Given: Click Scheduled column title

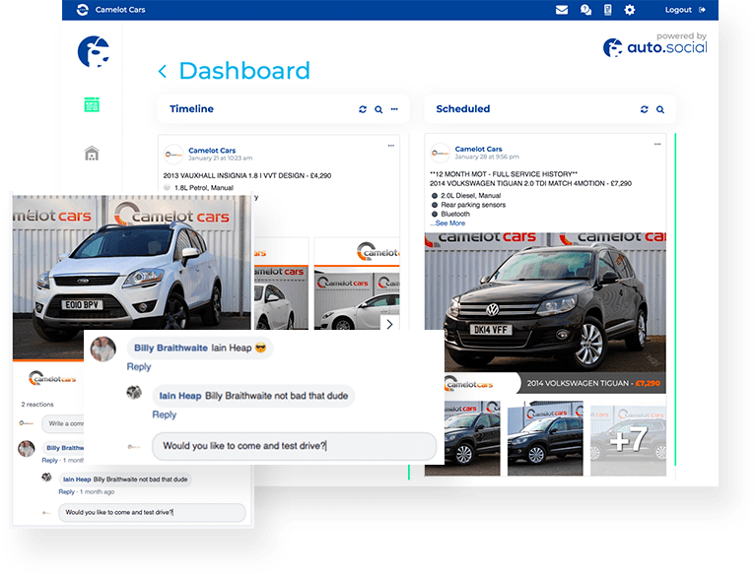Looking at the screenshot, I should [x=462, y=109].
